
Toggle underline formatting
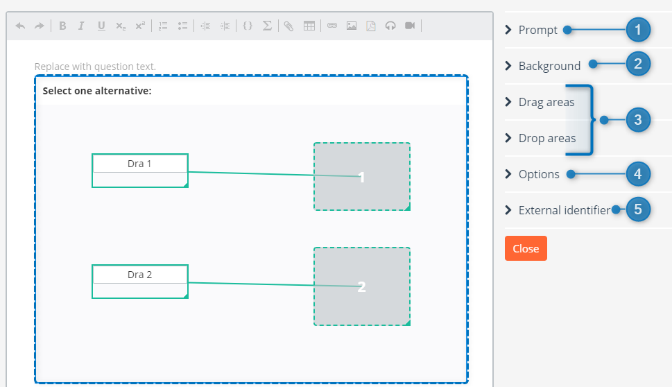(101, 26)
